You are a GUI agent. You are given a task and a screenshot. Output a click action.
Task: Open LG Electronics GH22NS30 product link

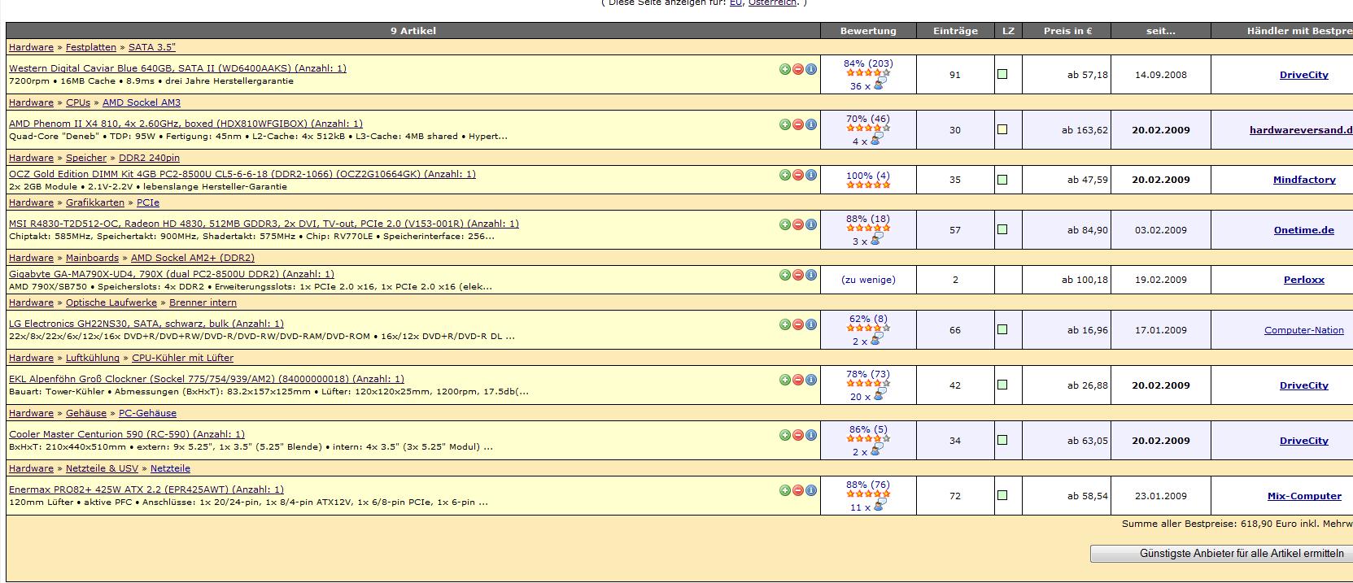[146, 324]
